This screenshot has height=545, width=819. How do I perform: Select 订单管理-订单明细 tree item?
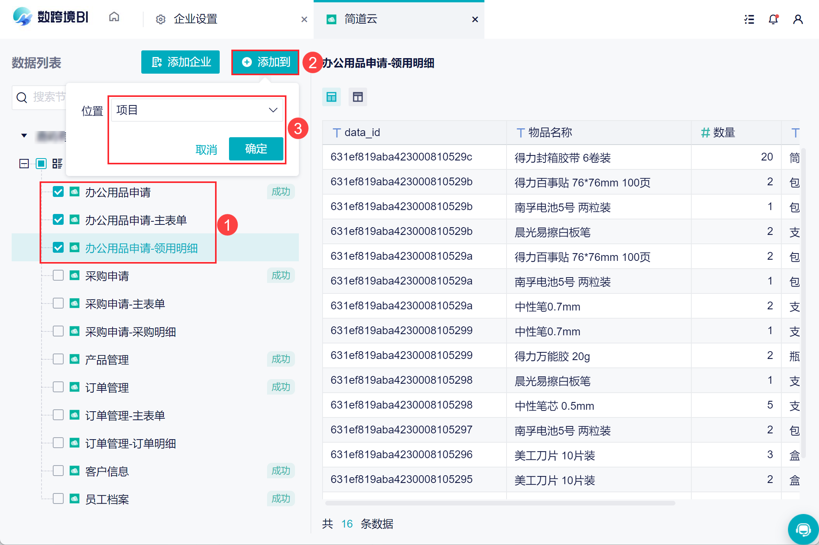click(130, 443)
